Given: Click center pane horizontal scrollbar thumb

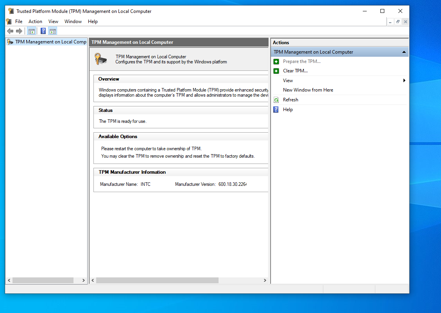Looking at the screenshot, I should click(x=157, y=281).
